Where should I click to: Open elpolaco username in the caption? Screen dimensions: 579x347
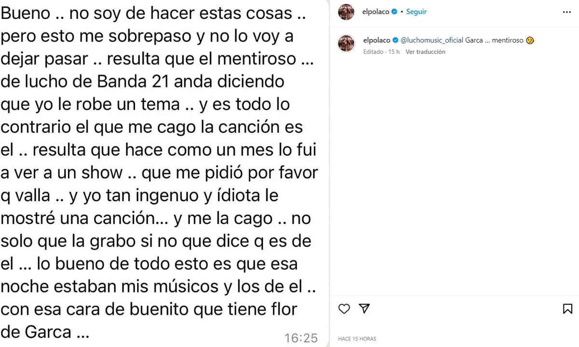pyautogui.click(x=376, y=41)
